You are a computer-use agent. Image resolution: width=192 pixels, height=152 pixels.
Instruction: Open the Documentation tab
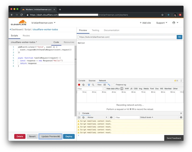pyautogui.click(x=111, y=30)
